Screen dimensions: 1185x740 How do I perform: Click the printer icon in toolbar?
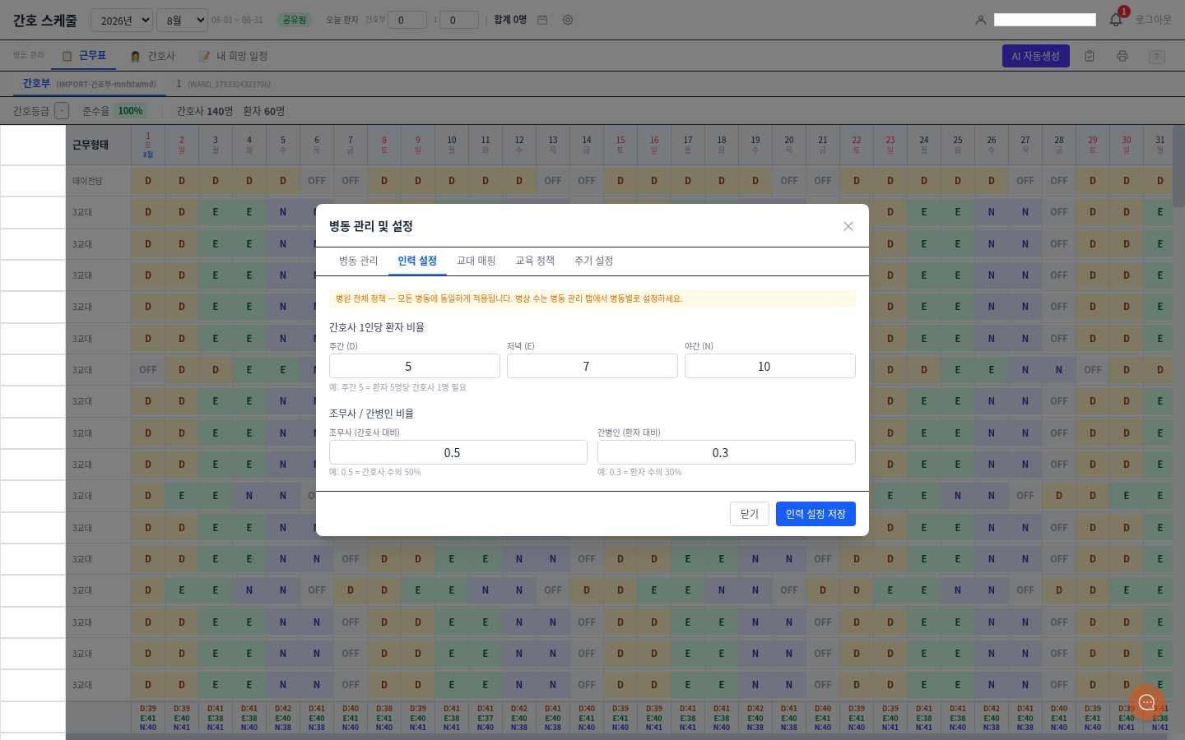point(1122,56)
